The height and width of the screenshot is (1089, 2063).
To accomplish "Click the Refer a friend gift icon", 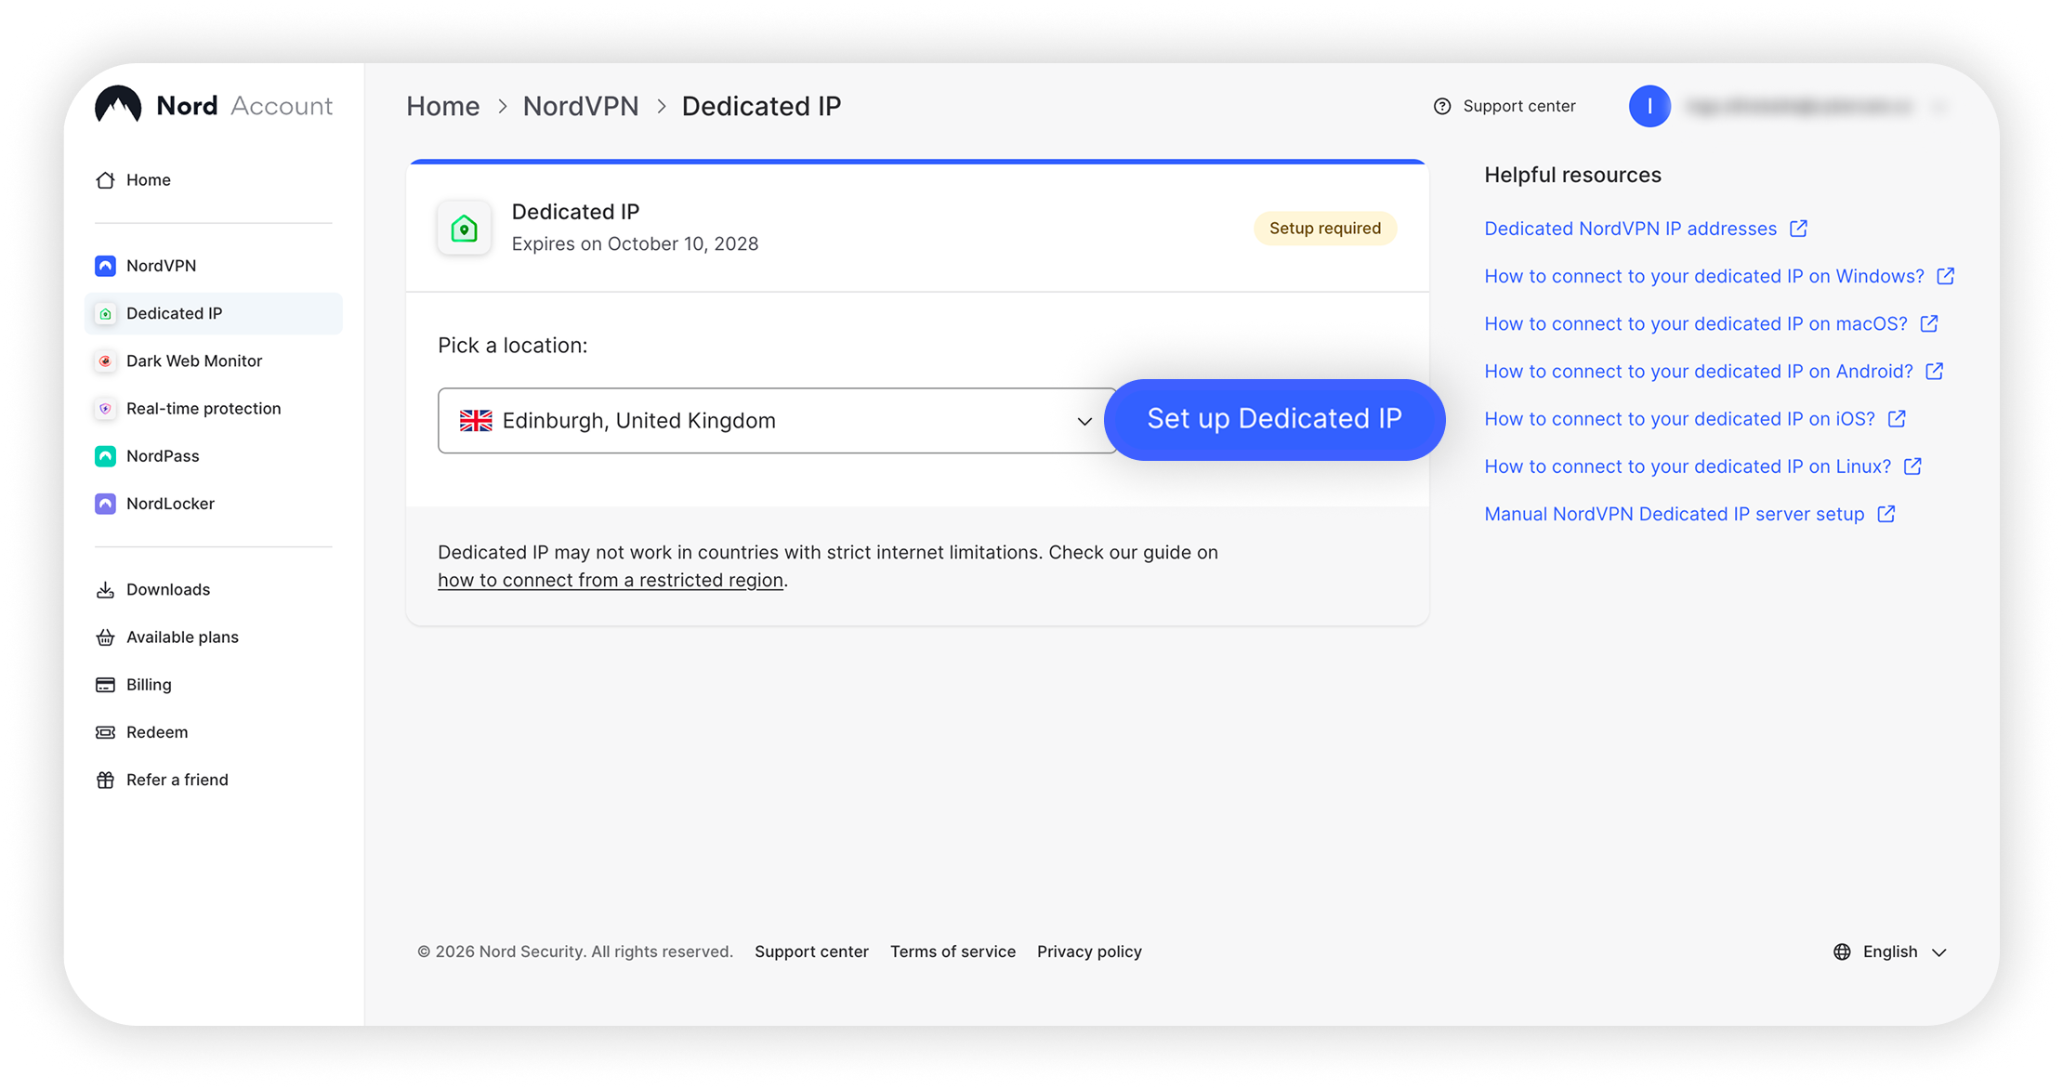I will point(105,780).
